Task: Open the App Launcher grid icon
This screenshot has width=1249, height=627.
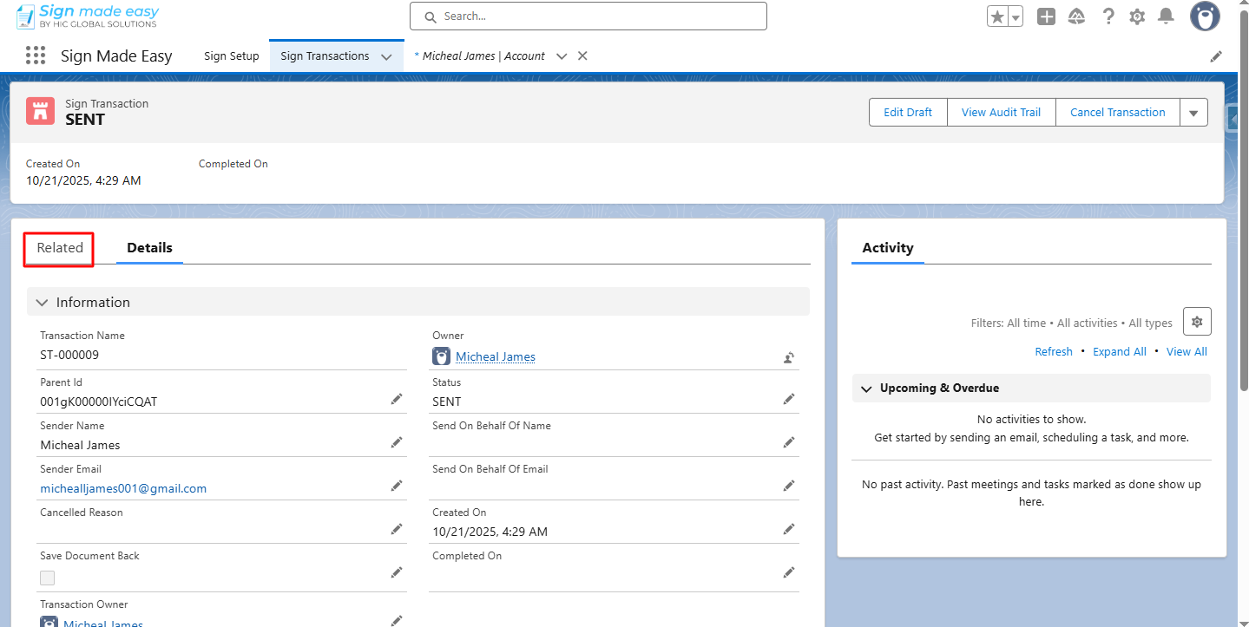Action: 35,56
